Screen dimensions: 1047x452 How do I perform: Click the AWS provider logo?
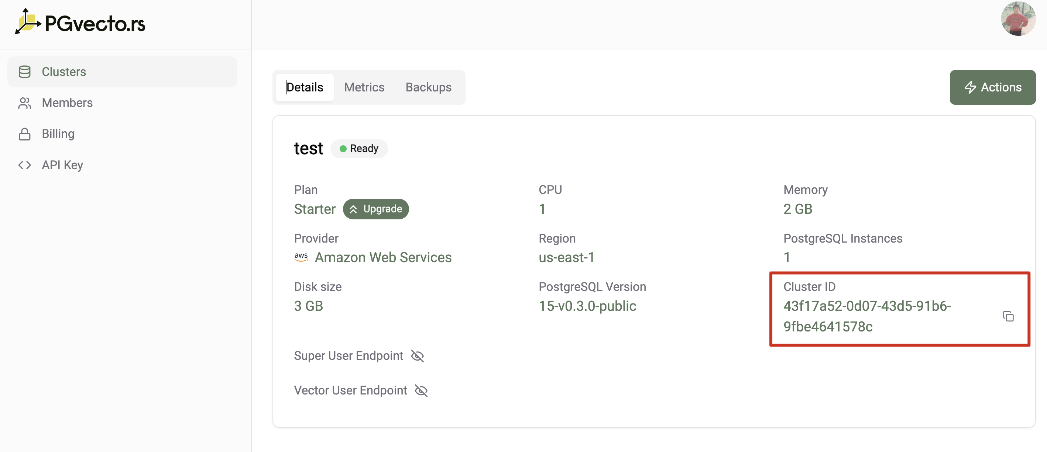[x=301, y=257]
